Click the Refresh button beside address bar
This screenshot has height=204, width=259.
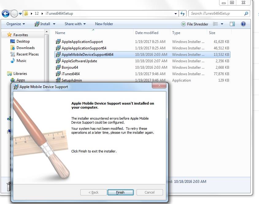183,13
